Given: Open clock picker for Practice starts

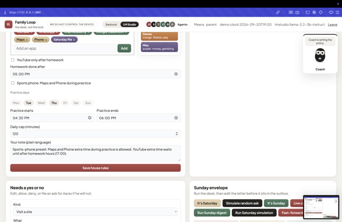Looking at the screenshot, I should pos(90,118).
